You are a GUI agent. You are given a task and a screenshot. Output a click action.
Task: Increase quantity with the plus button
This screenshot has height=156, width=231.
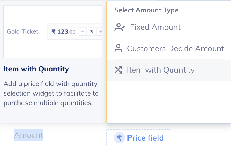[x=100, y=32]
